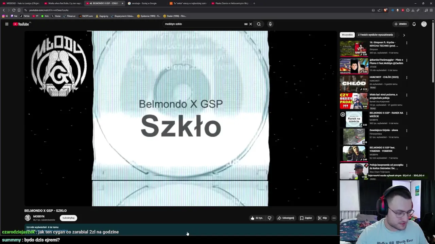Viewport: 435px width, 244px height.
Task: Dislike the video
Action: (x=269, y=218)
